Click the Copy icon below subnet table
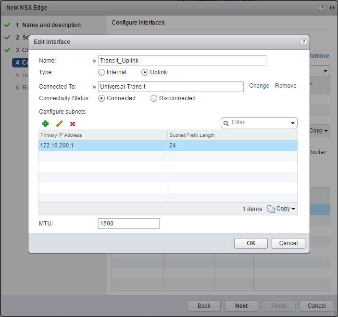338x317 pixels. (271, 209)
